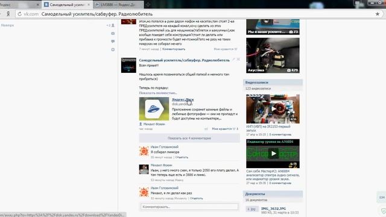Delete the group post with X icon

(238, 59)
